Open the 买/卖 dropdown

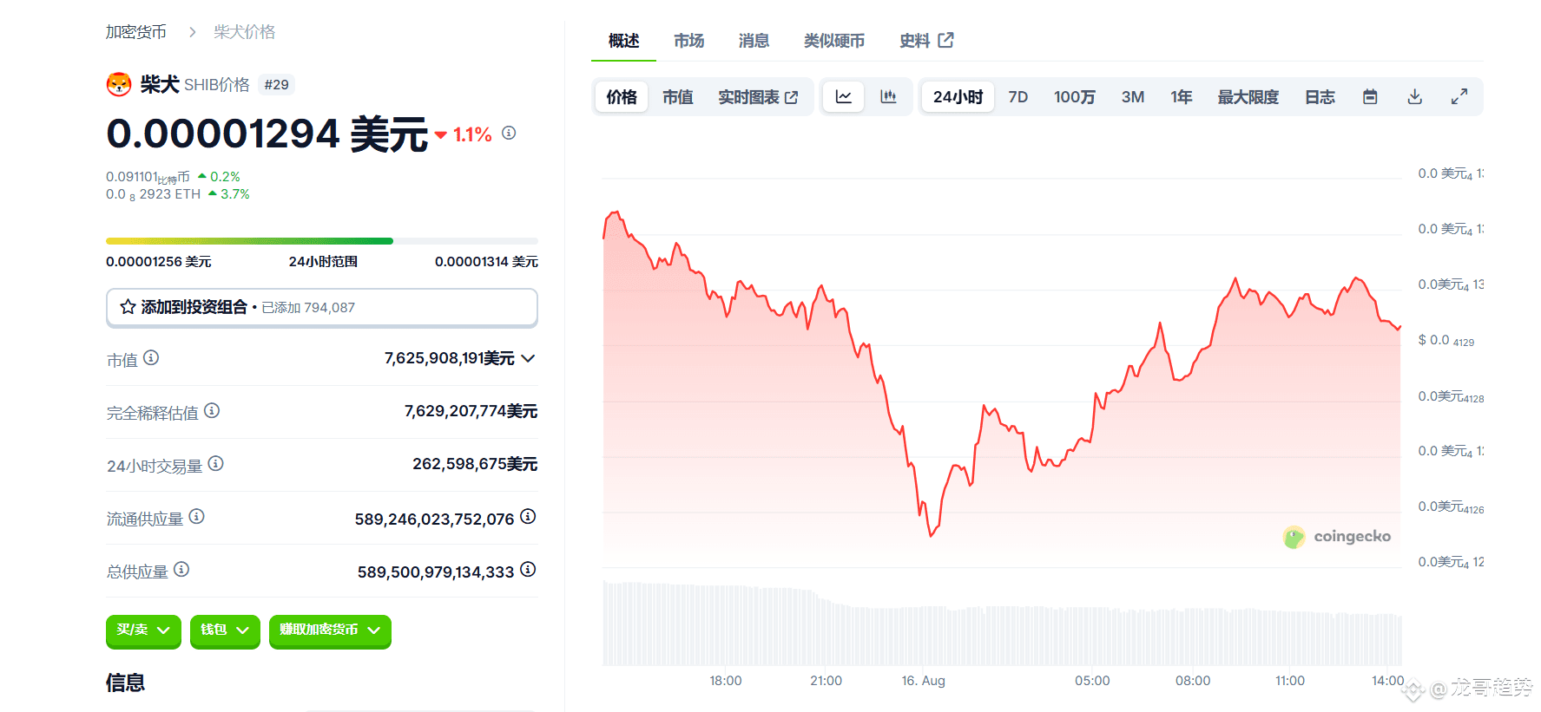click(143, 630)
